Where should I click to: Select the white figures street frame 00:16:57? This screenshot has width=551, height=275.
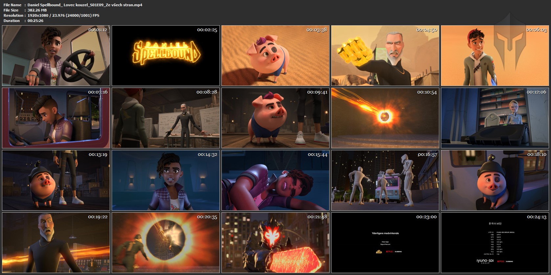click(x=385, y=180)
